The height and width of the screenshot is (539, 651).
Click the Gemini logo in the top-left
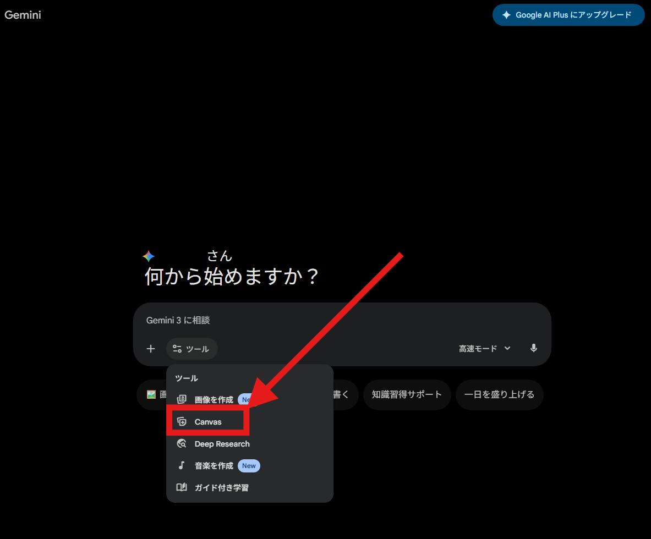tap(23, 15)
